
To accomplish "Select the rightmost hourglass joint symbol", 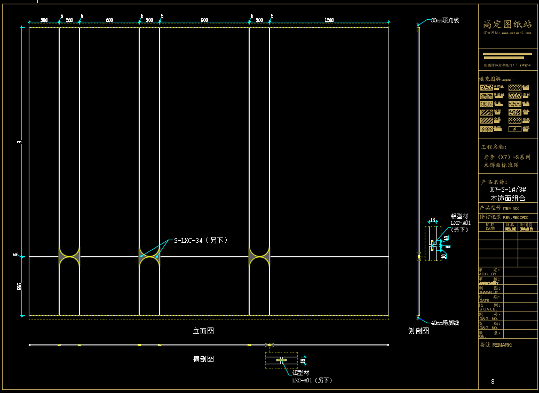I will point(259,257).
